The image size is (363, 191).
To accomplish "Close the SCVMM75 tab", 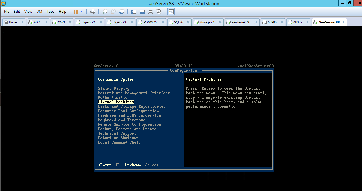I will (163, 22).
